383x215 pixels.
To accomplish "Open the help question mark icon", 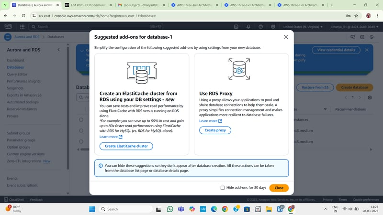I will [x=260, y=27].
